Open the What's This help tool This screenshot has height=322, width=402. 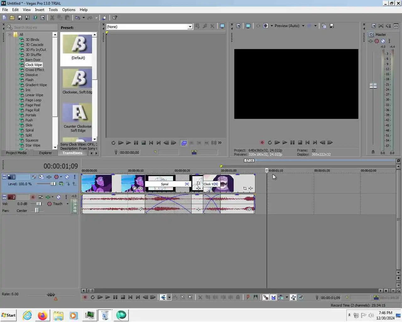[x=115, y=18]
